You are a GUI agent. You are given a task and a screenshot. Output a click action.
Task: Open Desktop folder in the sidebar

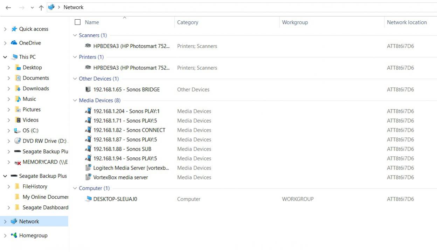coord(32,67)
